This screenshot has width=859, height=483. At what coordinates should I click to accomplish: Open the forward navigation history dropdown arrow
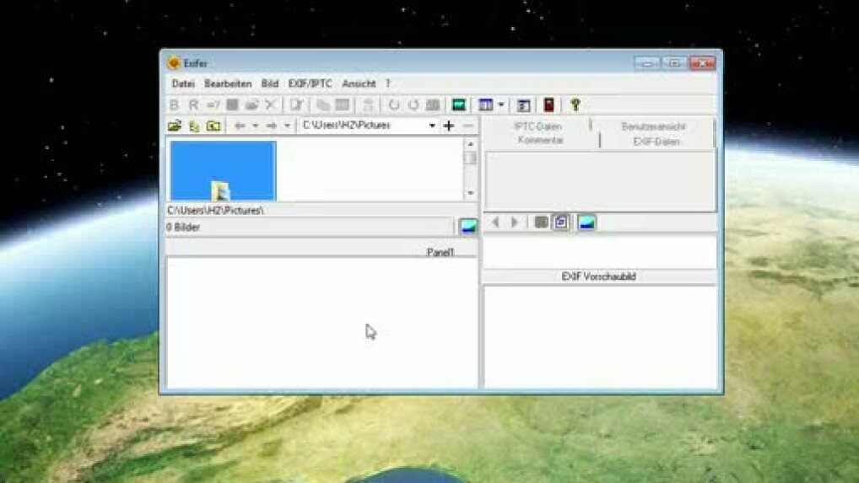(x=287, y=126)
